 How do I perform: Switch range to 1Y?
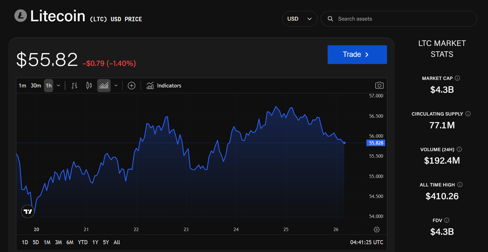95,242
